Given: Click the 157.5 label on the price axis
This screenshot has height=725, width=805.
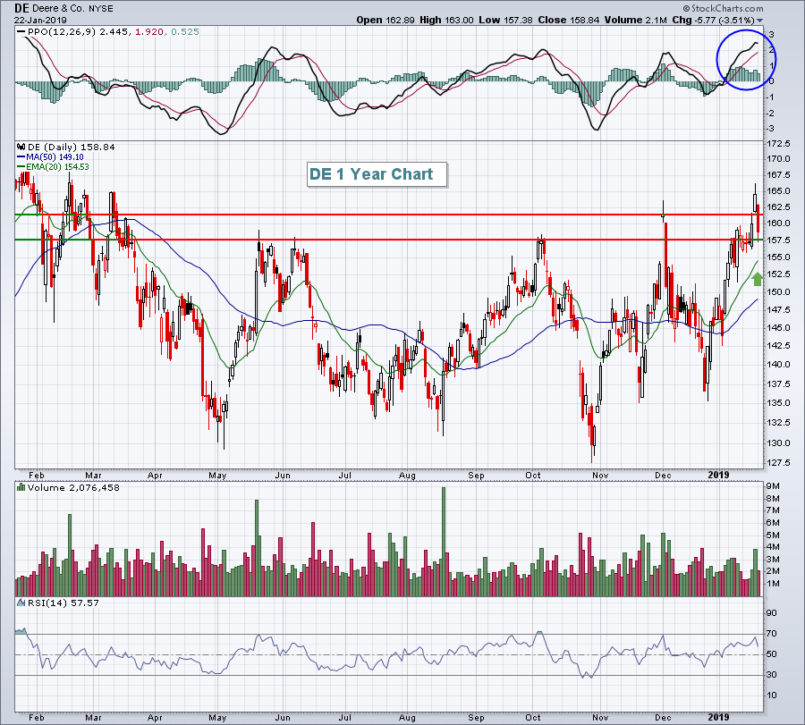Looking at the screenshot, I should point(778,240).
